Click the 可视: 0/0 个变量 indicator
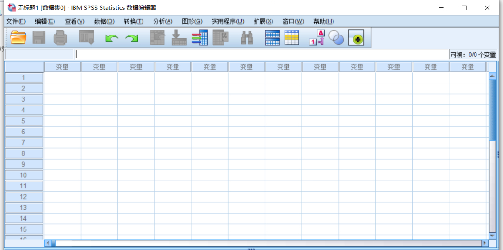 [473, 55]
